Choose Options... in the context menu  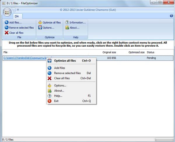[x=71, y=85]
